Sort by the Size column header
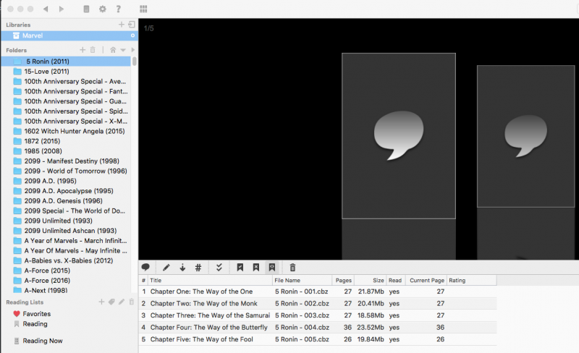Viewport: 579px width, 353px height. coord(371,280)
